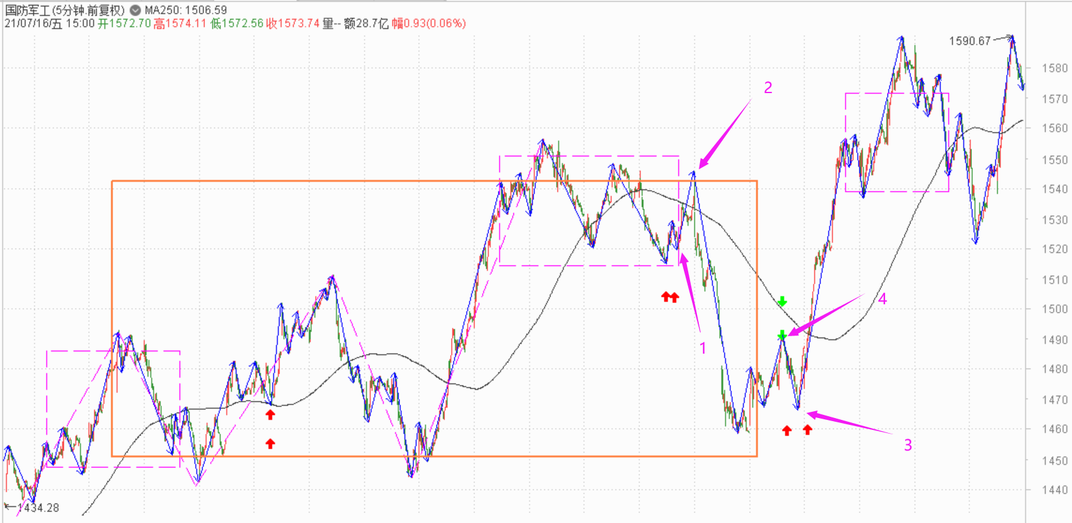Image resolution: width=1072 pixels, height=523 pixels.
Task: Select the lowest red arrow near 1455
Action: [270, 444]
